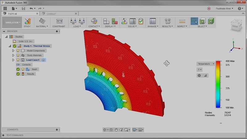This screenshot has width=247, height=139.
Task: Click the Inspect measure icon
Action: point(182,21)
